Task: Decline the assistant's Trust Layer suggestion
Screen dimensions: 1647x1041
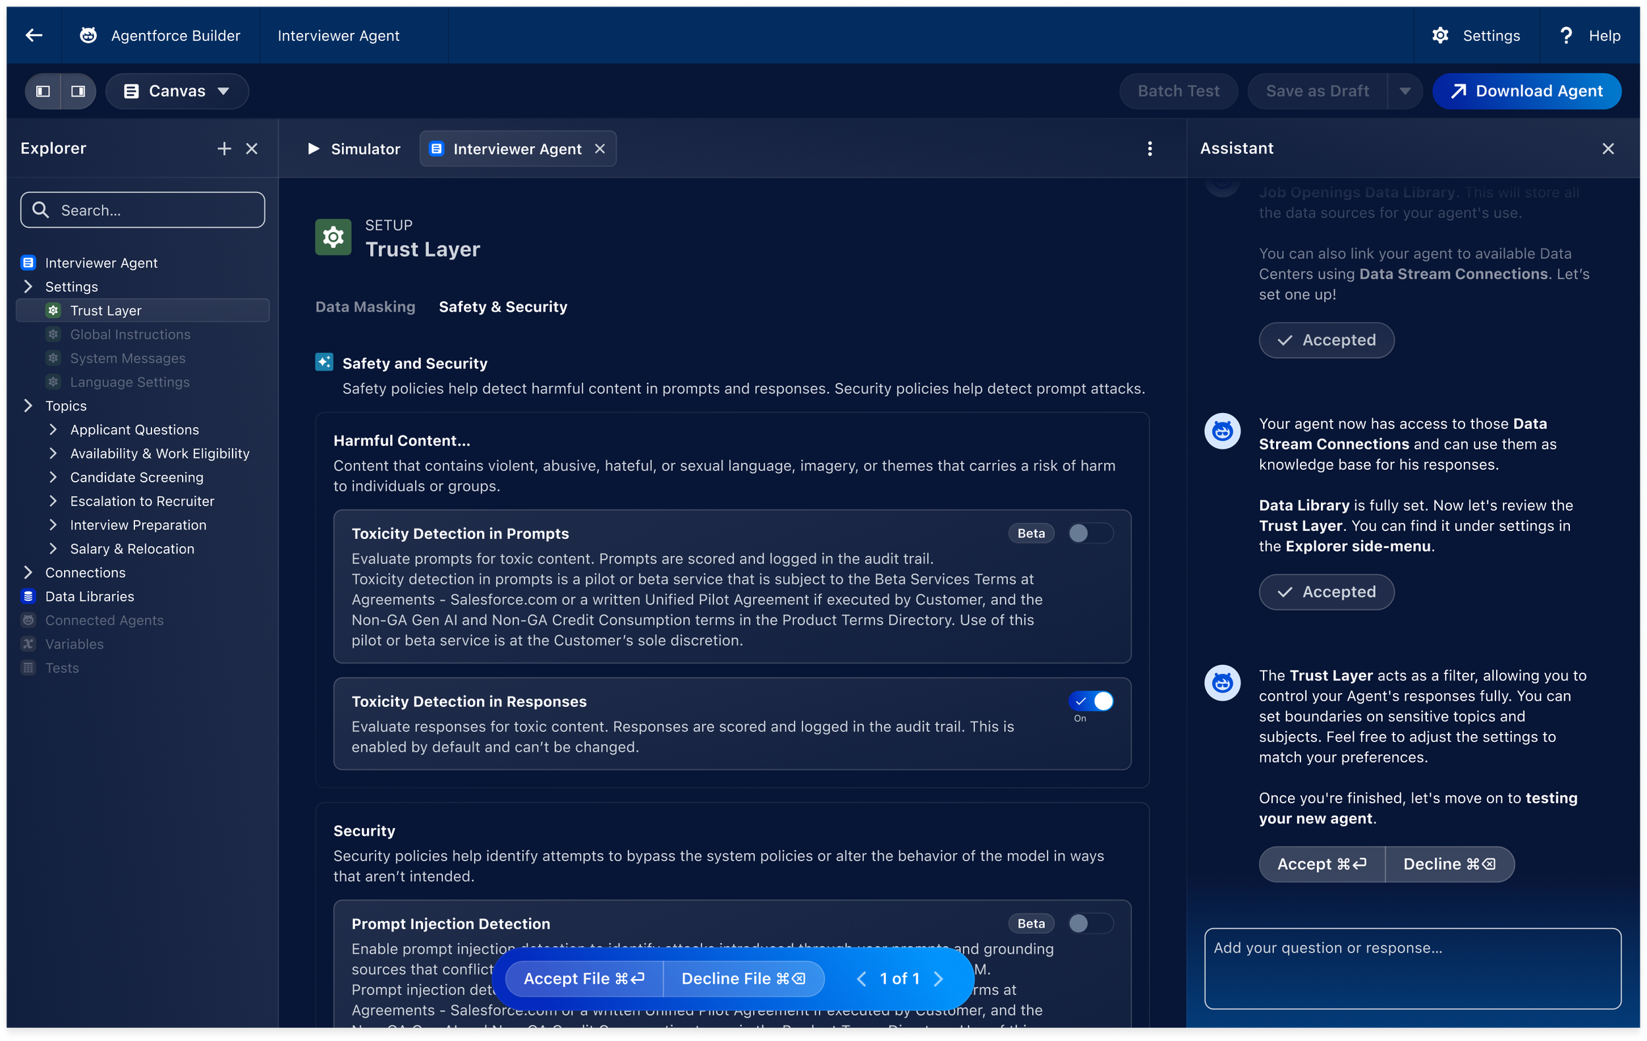Action: coord(1449,864)
